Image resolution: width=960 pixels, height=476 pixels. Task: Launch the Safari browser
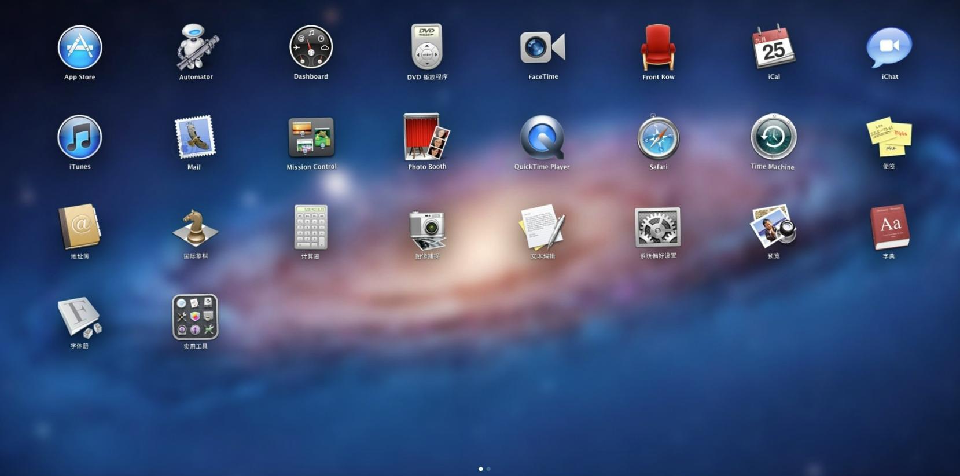coord(658,137)
